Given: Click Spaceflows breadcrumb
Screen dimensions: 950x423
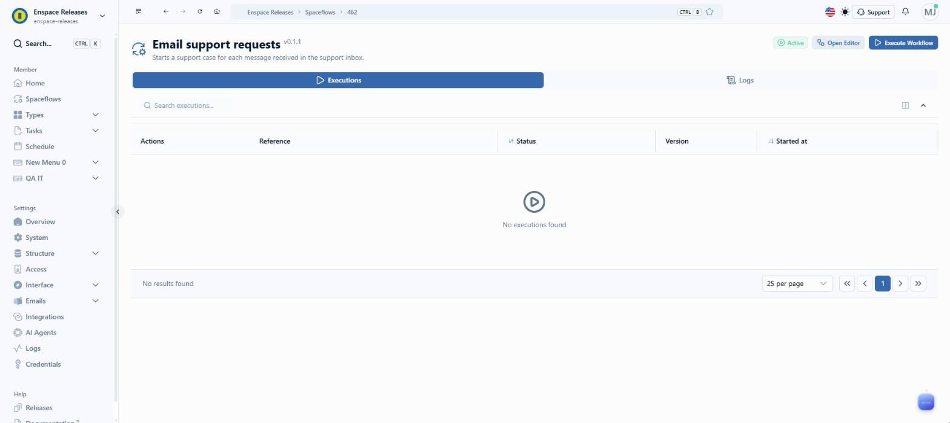Looking at the screenshot, I should point(320,12).
